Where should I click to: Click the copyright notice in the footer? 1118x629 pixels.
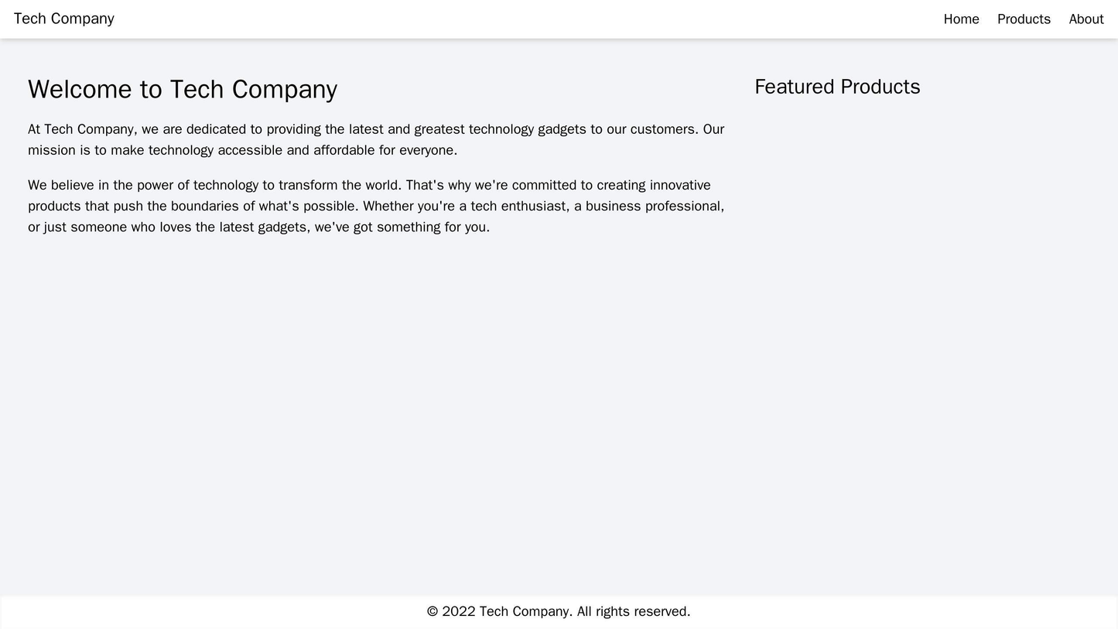pos(559,610)
